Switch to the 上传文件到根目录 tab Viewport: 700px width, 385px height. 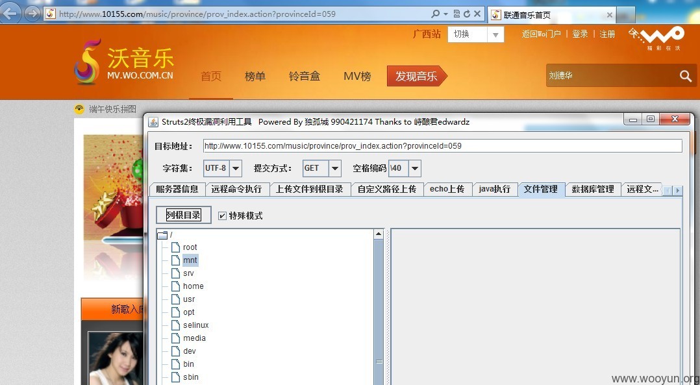[309, 189]
